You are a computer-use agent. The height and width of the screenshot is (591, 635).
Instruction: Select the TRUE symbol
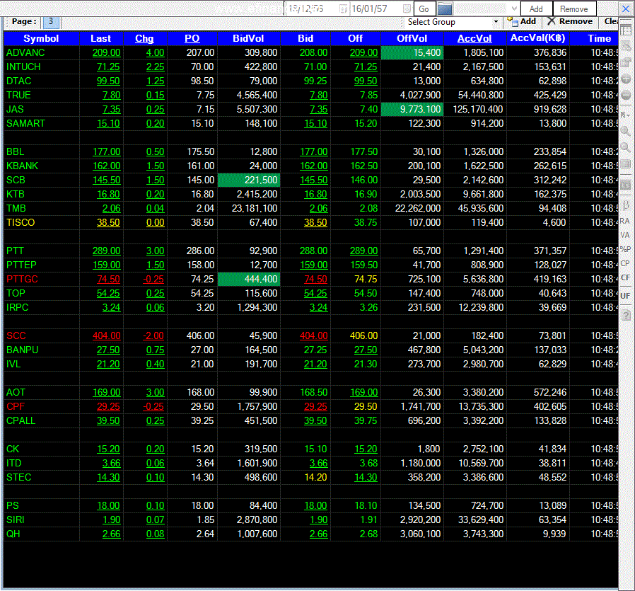pos(18,96)
